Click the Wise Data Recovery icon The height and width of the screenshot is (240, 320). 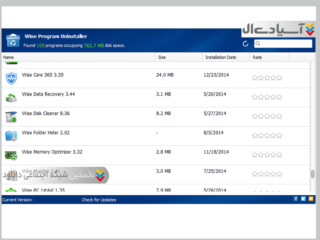pos(11,97)
